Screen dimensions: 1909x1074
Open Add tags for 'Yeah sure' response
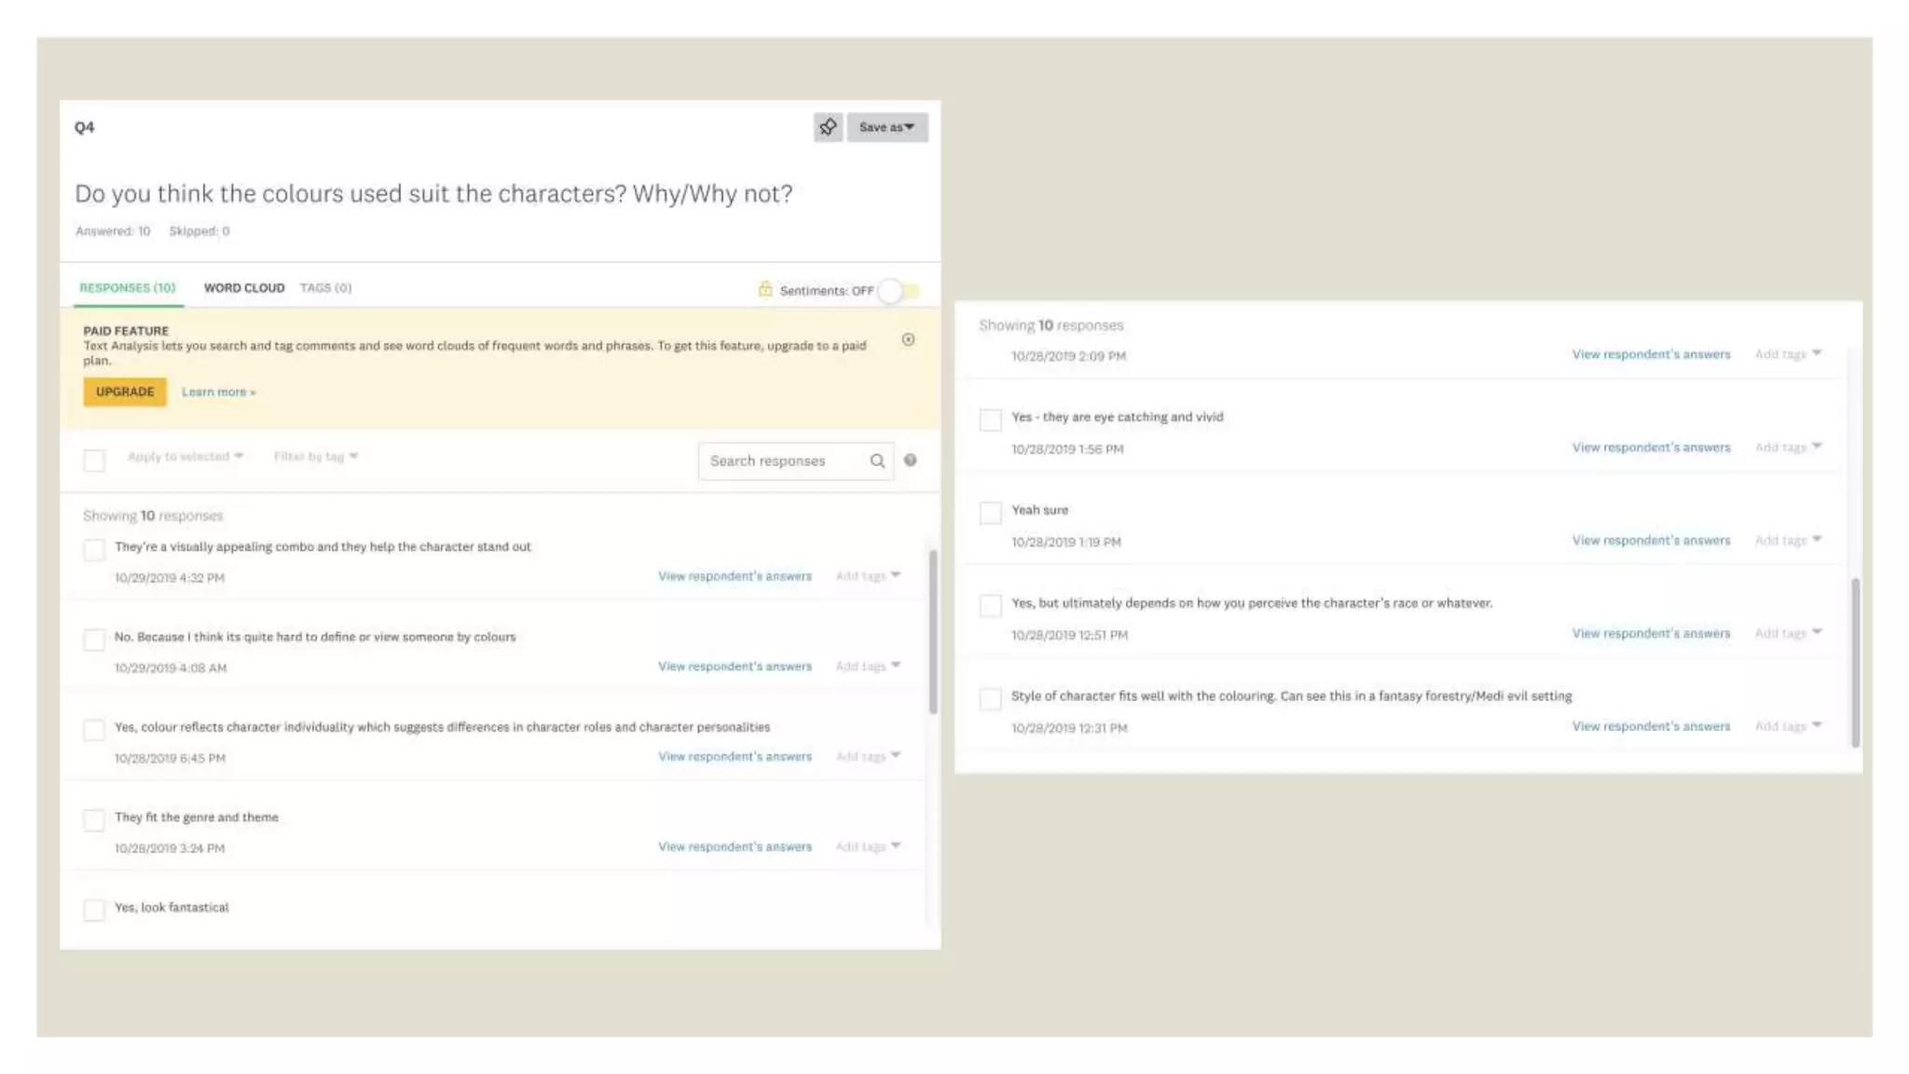click(x=1787, y=541)
